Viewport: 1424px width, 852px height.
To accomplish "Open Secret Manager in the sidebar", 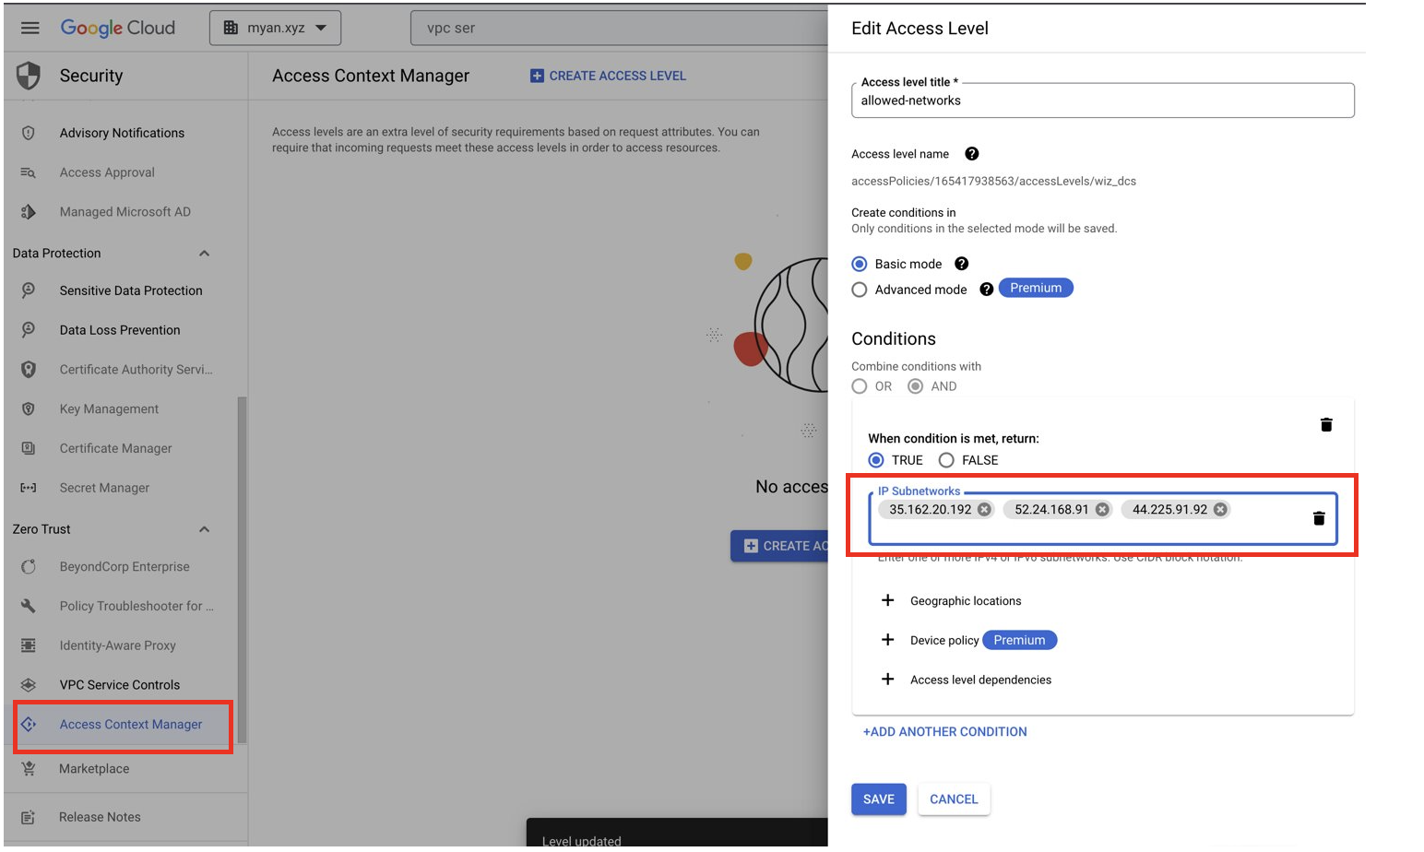I will pos(104,487).
